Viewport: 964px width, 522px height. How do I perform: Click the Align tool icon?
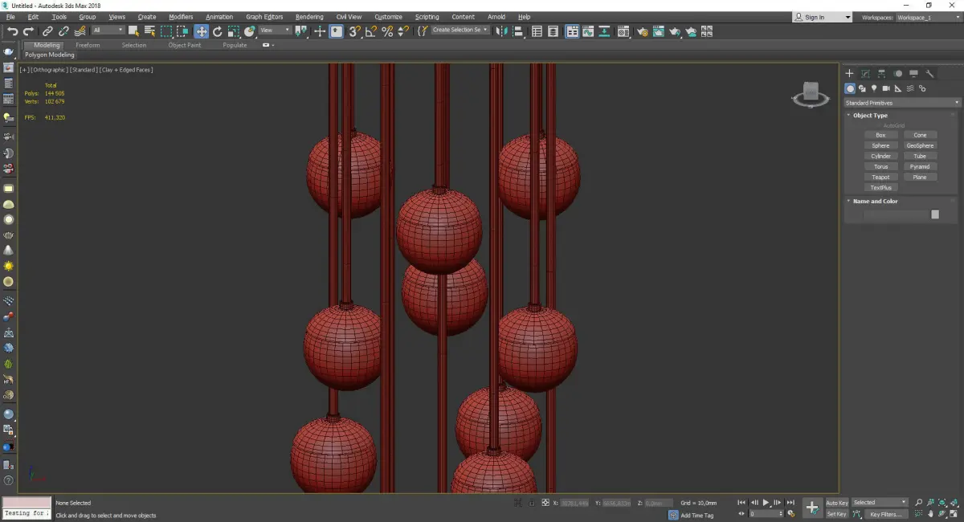[518, 31]
